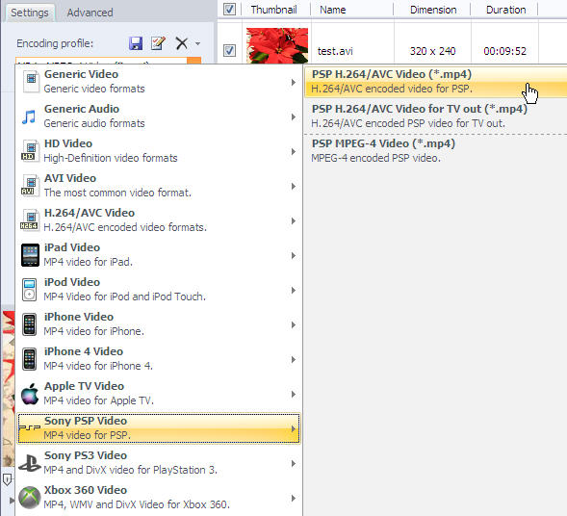Click the 00:09:52 duration cell
The height and width of the screenshot is (516, 567).
point(504,51)
